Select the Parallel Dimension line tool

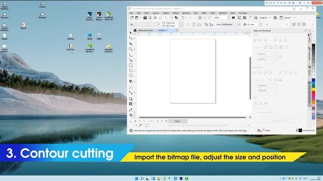(x=131, y=87)
